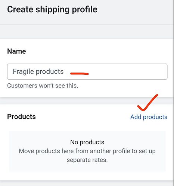Click the word "Customers" below the name field

pyautogui.click(x=22, y=86)
